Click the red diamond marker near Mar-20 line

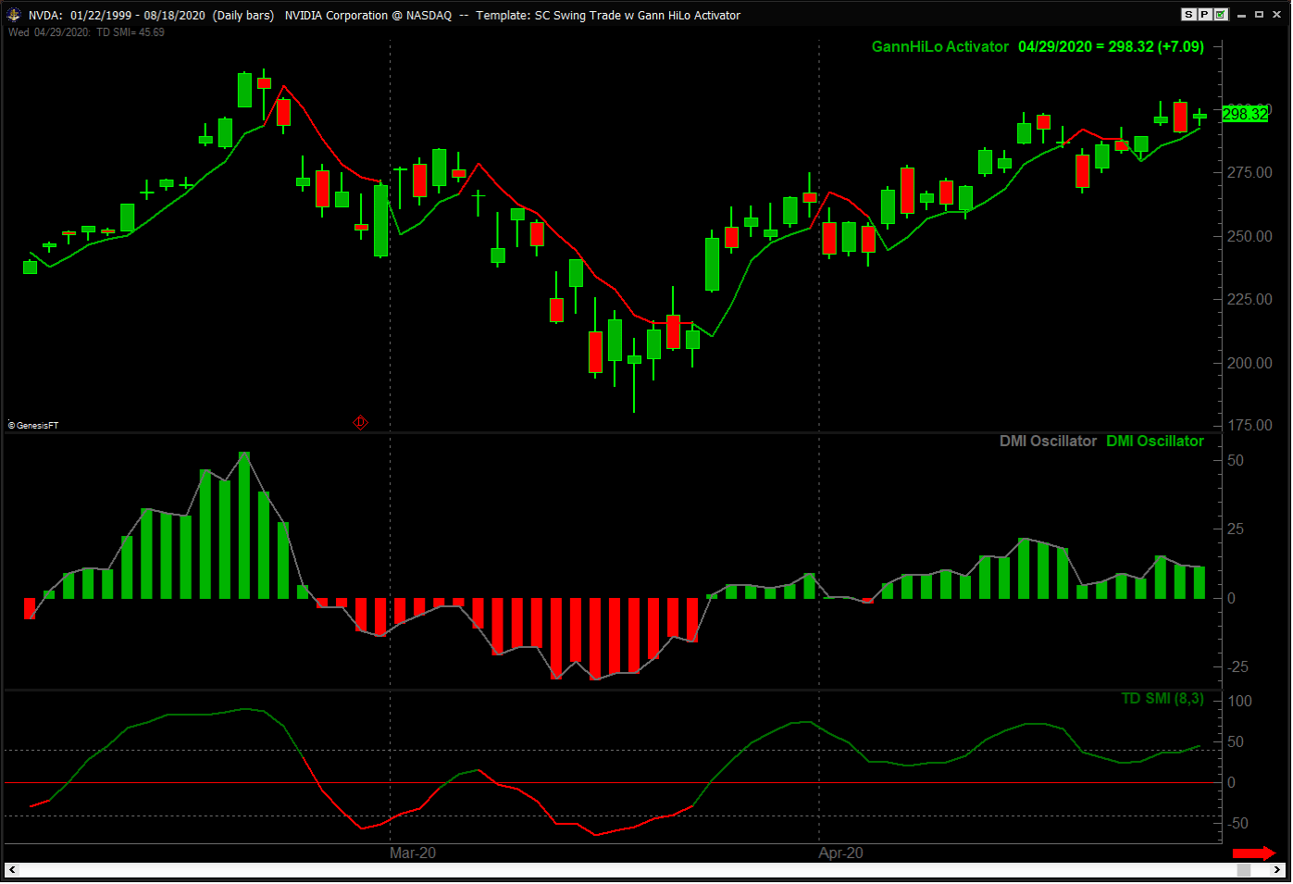click(360, 422)
